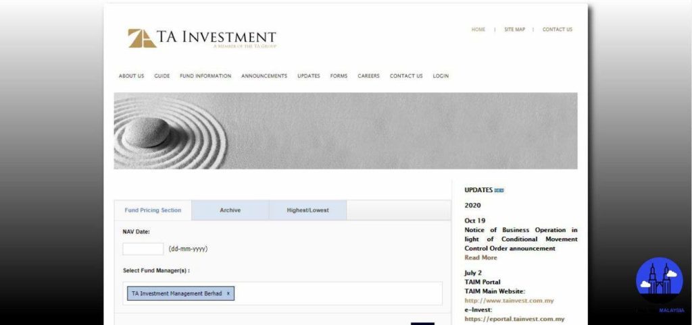Open CAREERS menu item

368,76
